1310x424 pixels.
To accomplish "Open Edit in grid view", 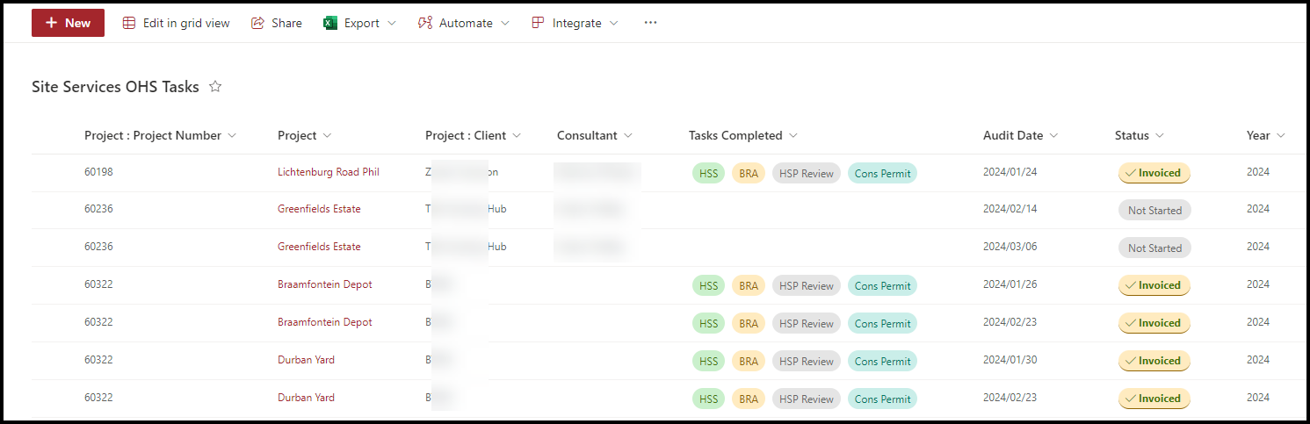I will tap(176, 23).
